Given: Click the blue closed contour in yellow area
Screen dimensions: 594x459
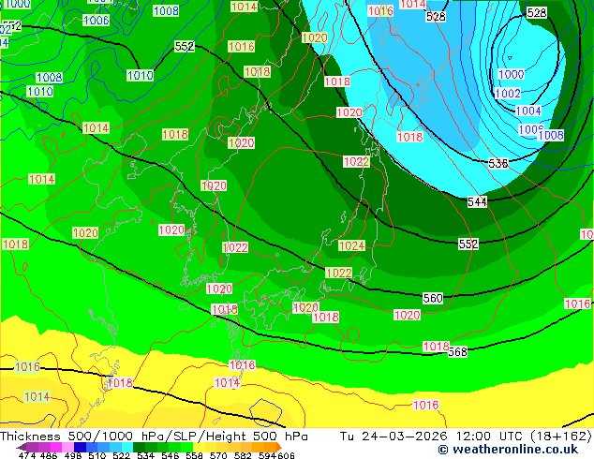Looking at the screenshot, I should click(x=265, y=412).
